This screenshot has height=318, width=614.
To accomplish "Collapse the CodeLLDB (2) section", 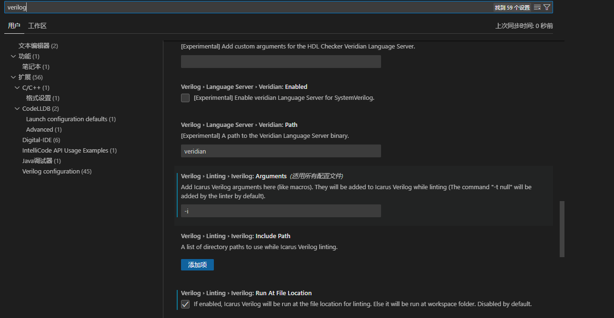I will click(x=17, y=108).
